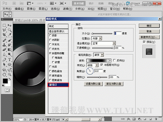Open the 填充类型 fill type dropdown
Screen dimensions: 163x122
point(102,55)
